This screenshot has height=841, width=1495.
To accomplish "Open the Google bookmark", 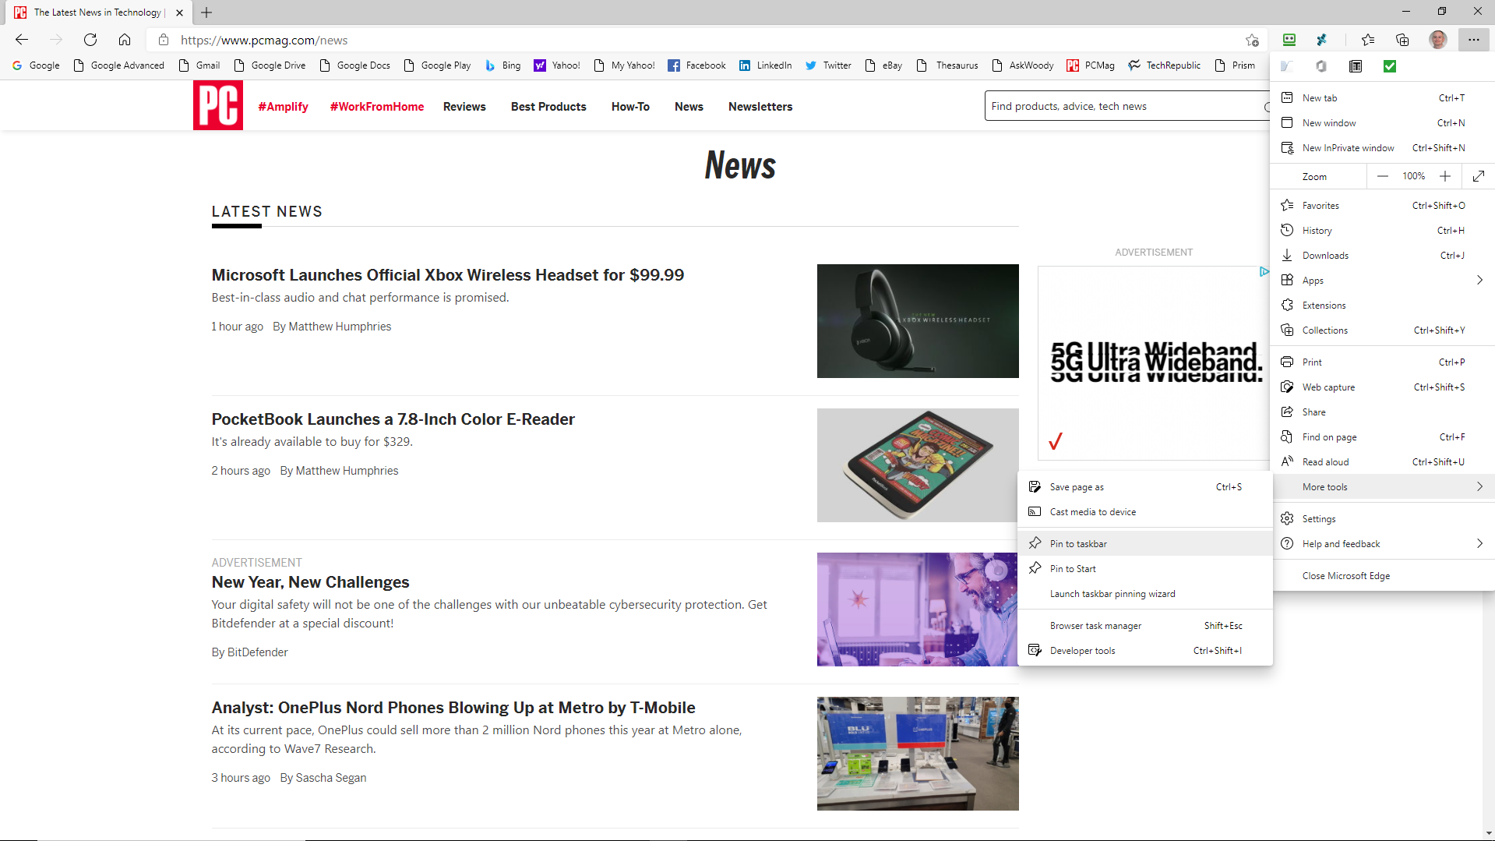I will (37, 65).
